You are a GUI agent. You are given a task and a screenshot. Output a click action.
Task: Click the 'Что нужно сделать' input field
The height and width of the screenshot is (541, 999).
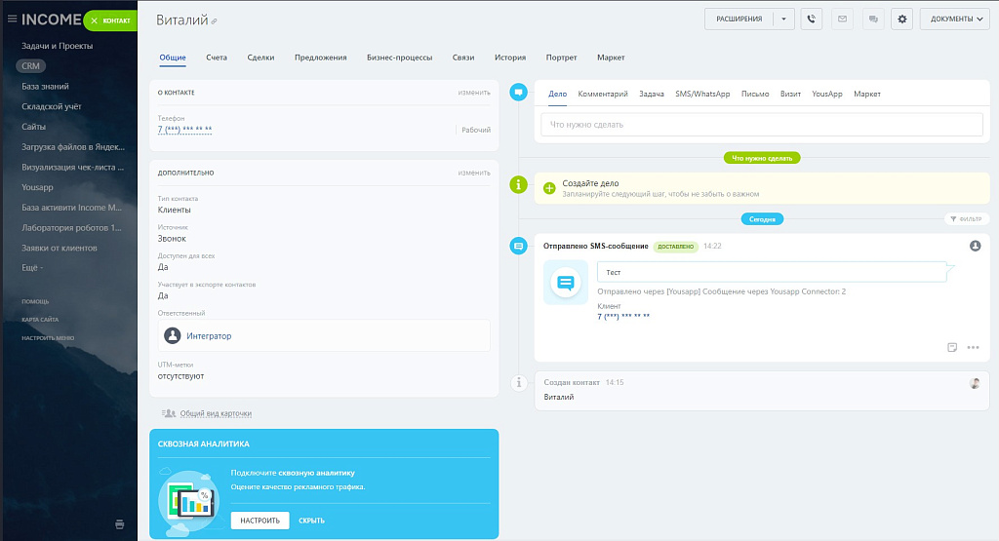761,125
